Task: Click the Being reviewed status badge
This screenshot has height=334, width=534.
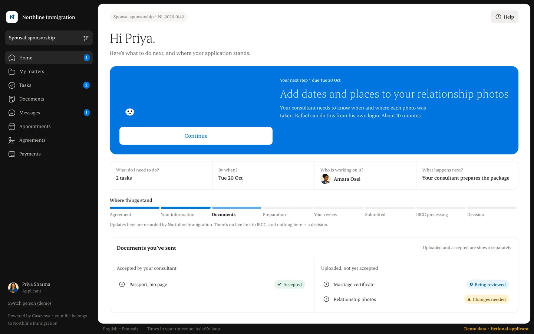Action: point(488,285)
